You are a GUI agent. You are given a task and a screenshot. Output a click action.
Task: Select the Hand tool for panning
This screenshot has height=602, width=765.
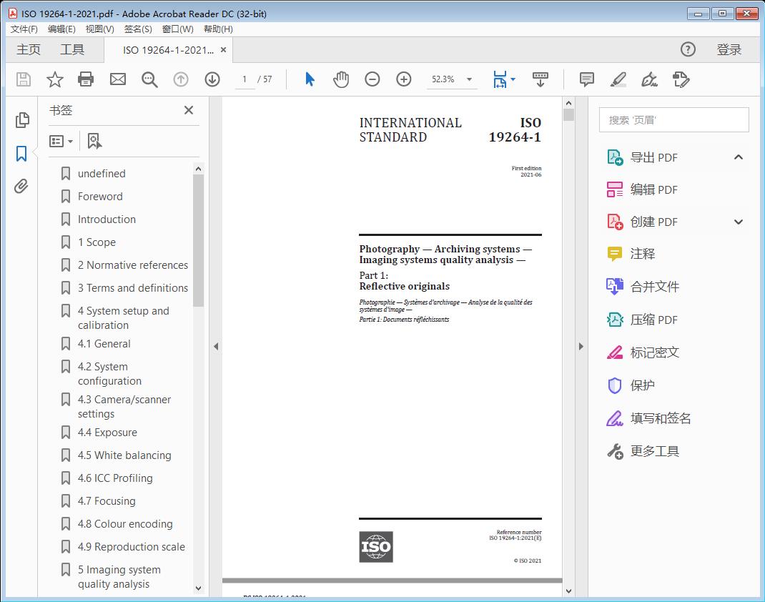pos(341,79)
